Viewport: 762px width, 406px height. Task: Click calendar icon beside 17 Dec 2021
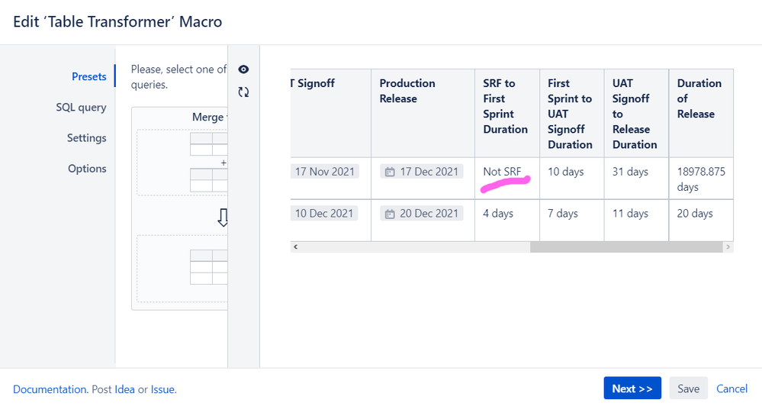pyautogui.click(x=390, y=172)
